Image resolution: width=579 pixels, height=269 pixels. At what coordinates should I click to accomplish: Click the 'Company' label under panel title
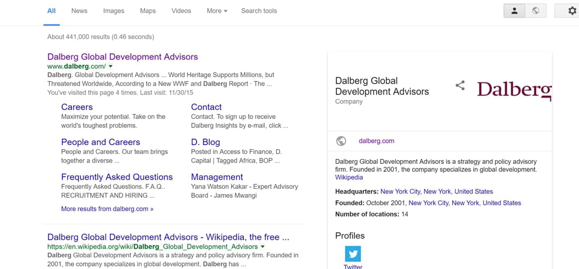click(x=349, y=102)
